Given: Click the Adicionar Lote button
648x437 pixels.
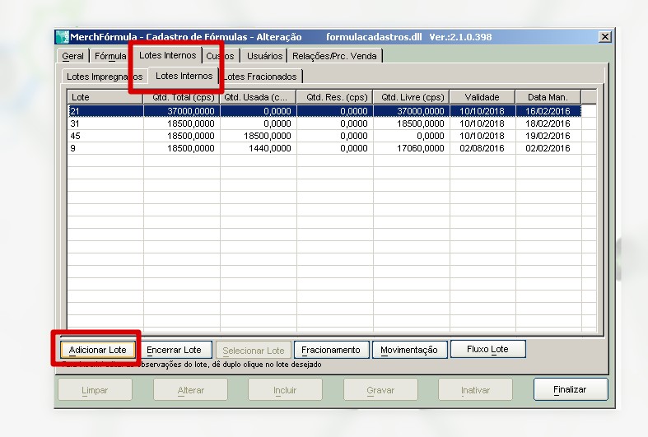Looking at the screenshot, I should point(97,350).
